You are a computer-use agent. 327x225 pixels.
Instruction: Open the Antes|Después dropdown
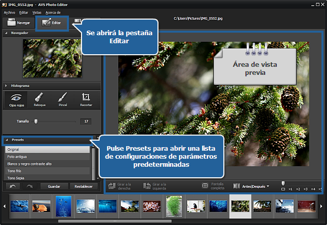coord(255,186)
